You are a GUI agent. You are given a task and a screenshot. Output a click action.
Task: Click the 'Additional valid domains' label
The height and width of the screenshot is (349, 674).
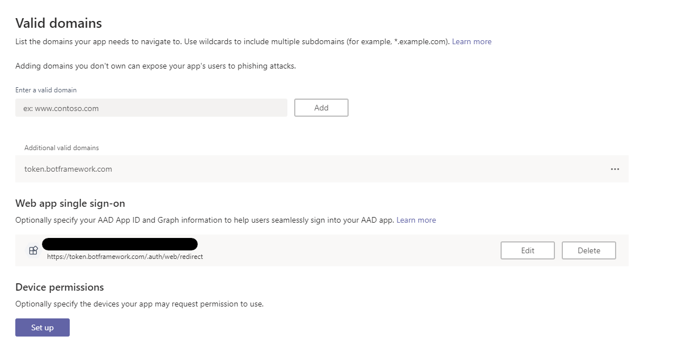point(61,147)
